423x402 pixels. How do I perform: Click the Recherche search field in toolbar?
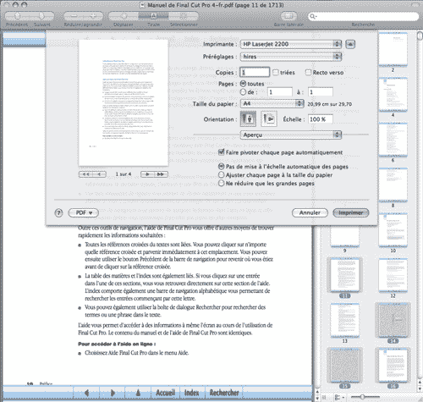click(x=363, y=16)
